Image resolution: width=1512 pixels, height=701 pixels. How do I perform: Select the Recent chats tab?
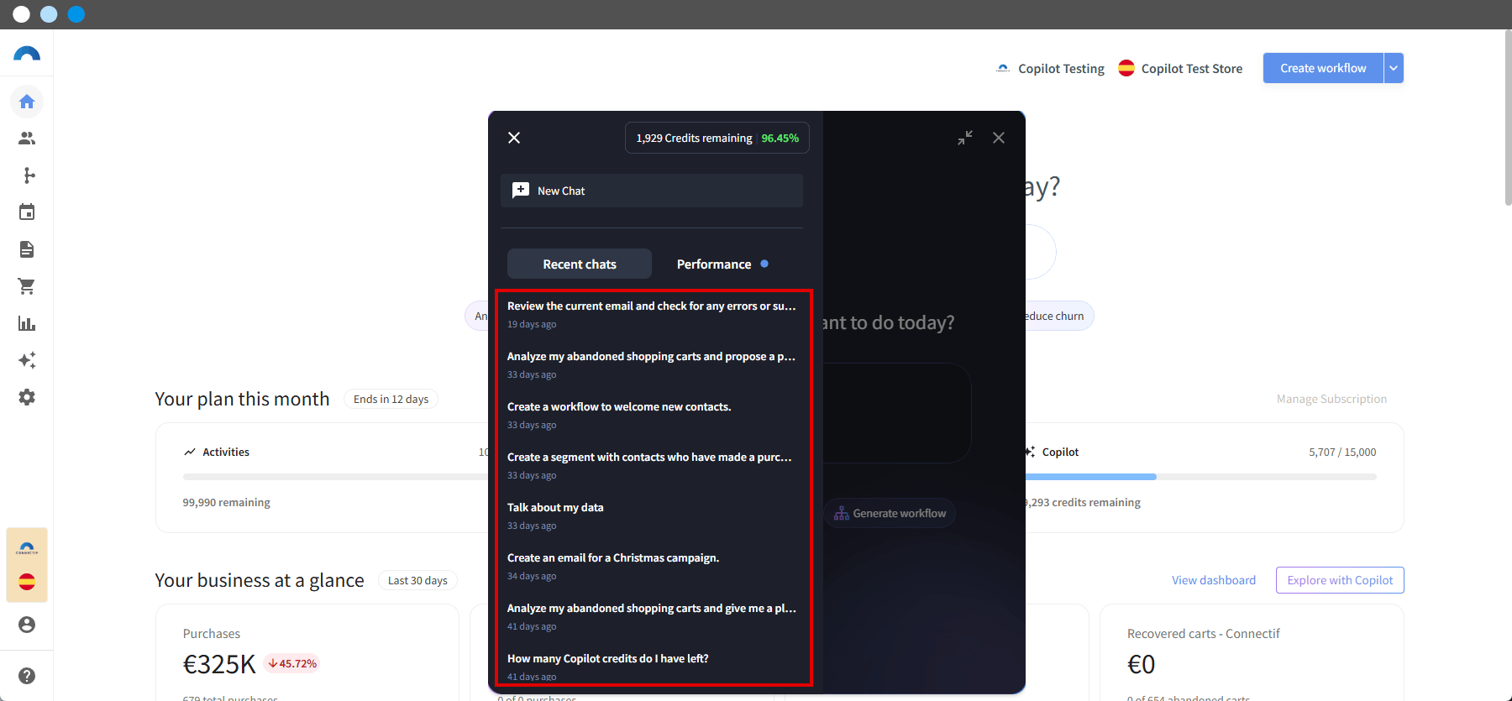click(x=580, y=264)
